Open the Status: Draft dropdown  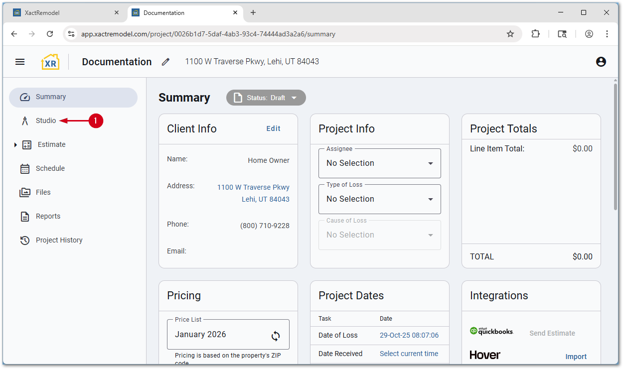[x=266, y=98]
